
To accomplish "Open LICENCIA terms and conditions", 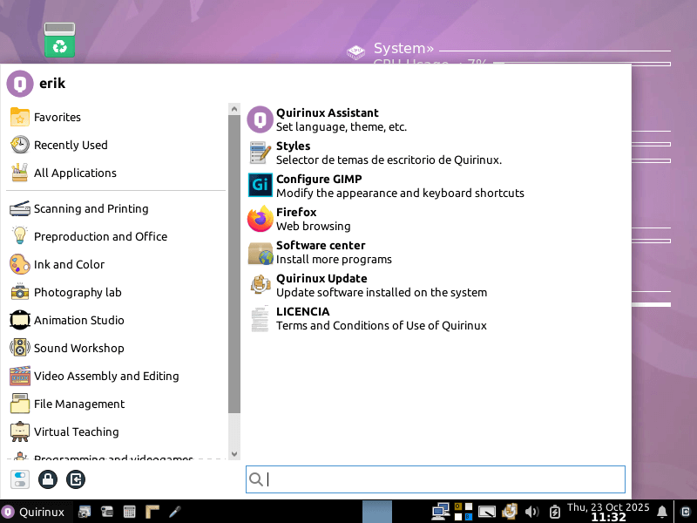I will (x=302, y=318).
